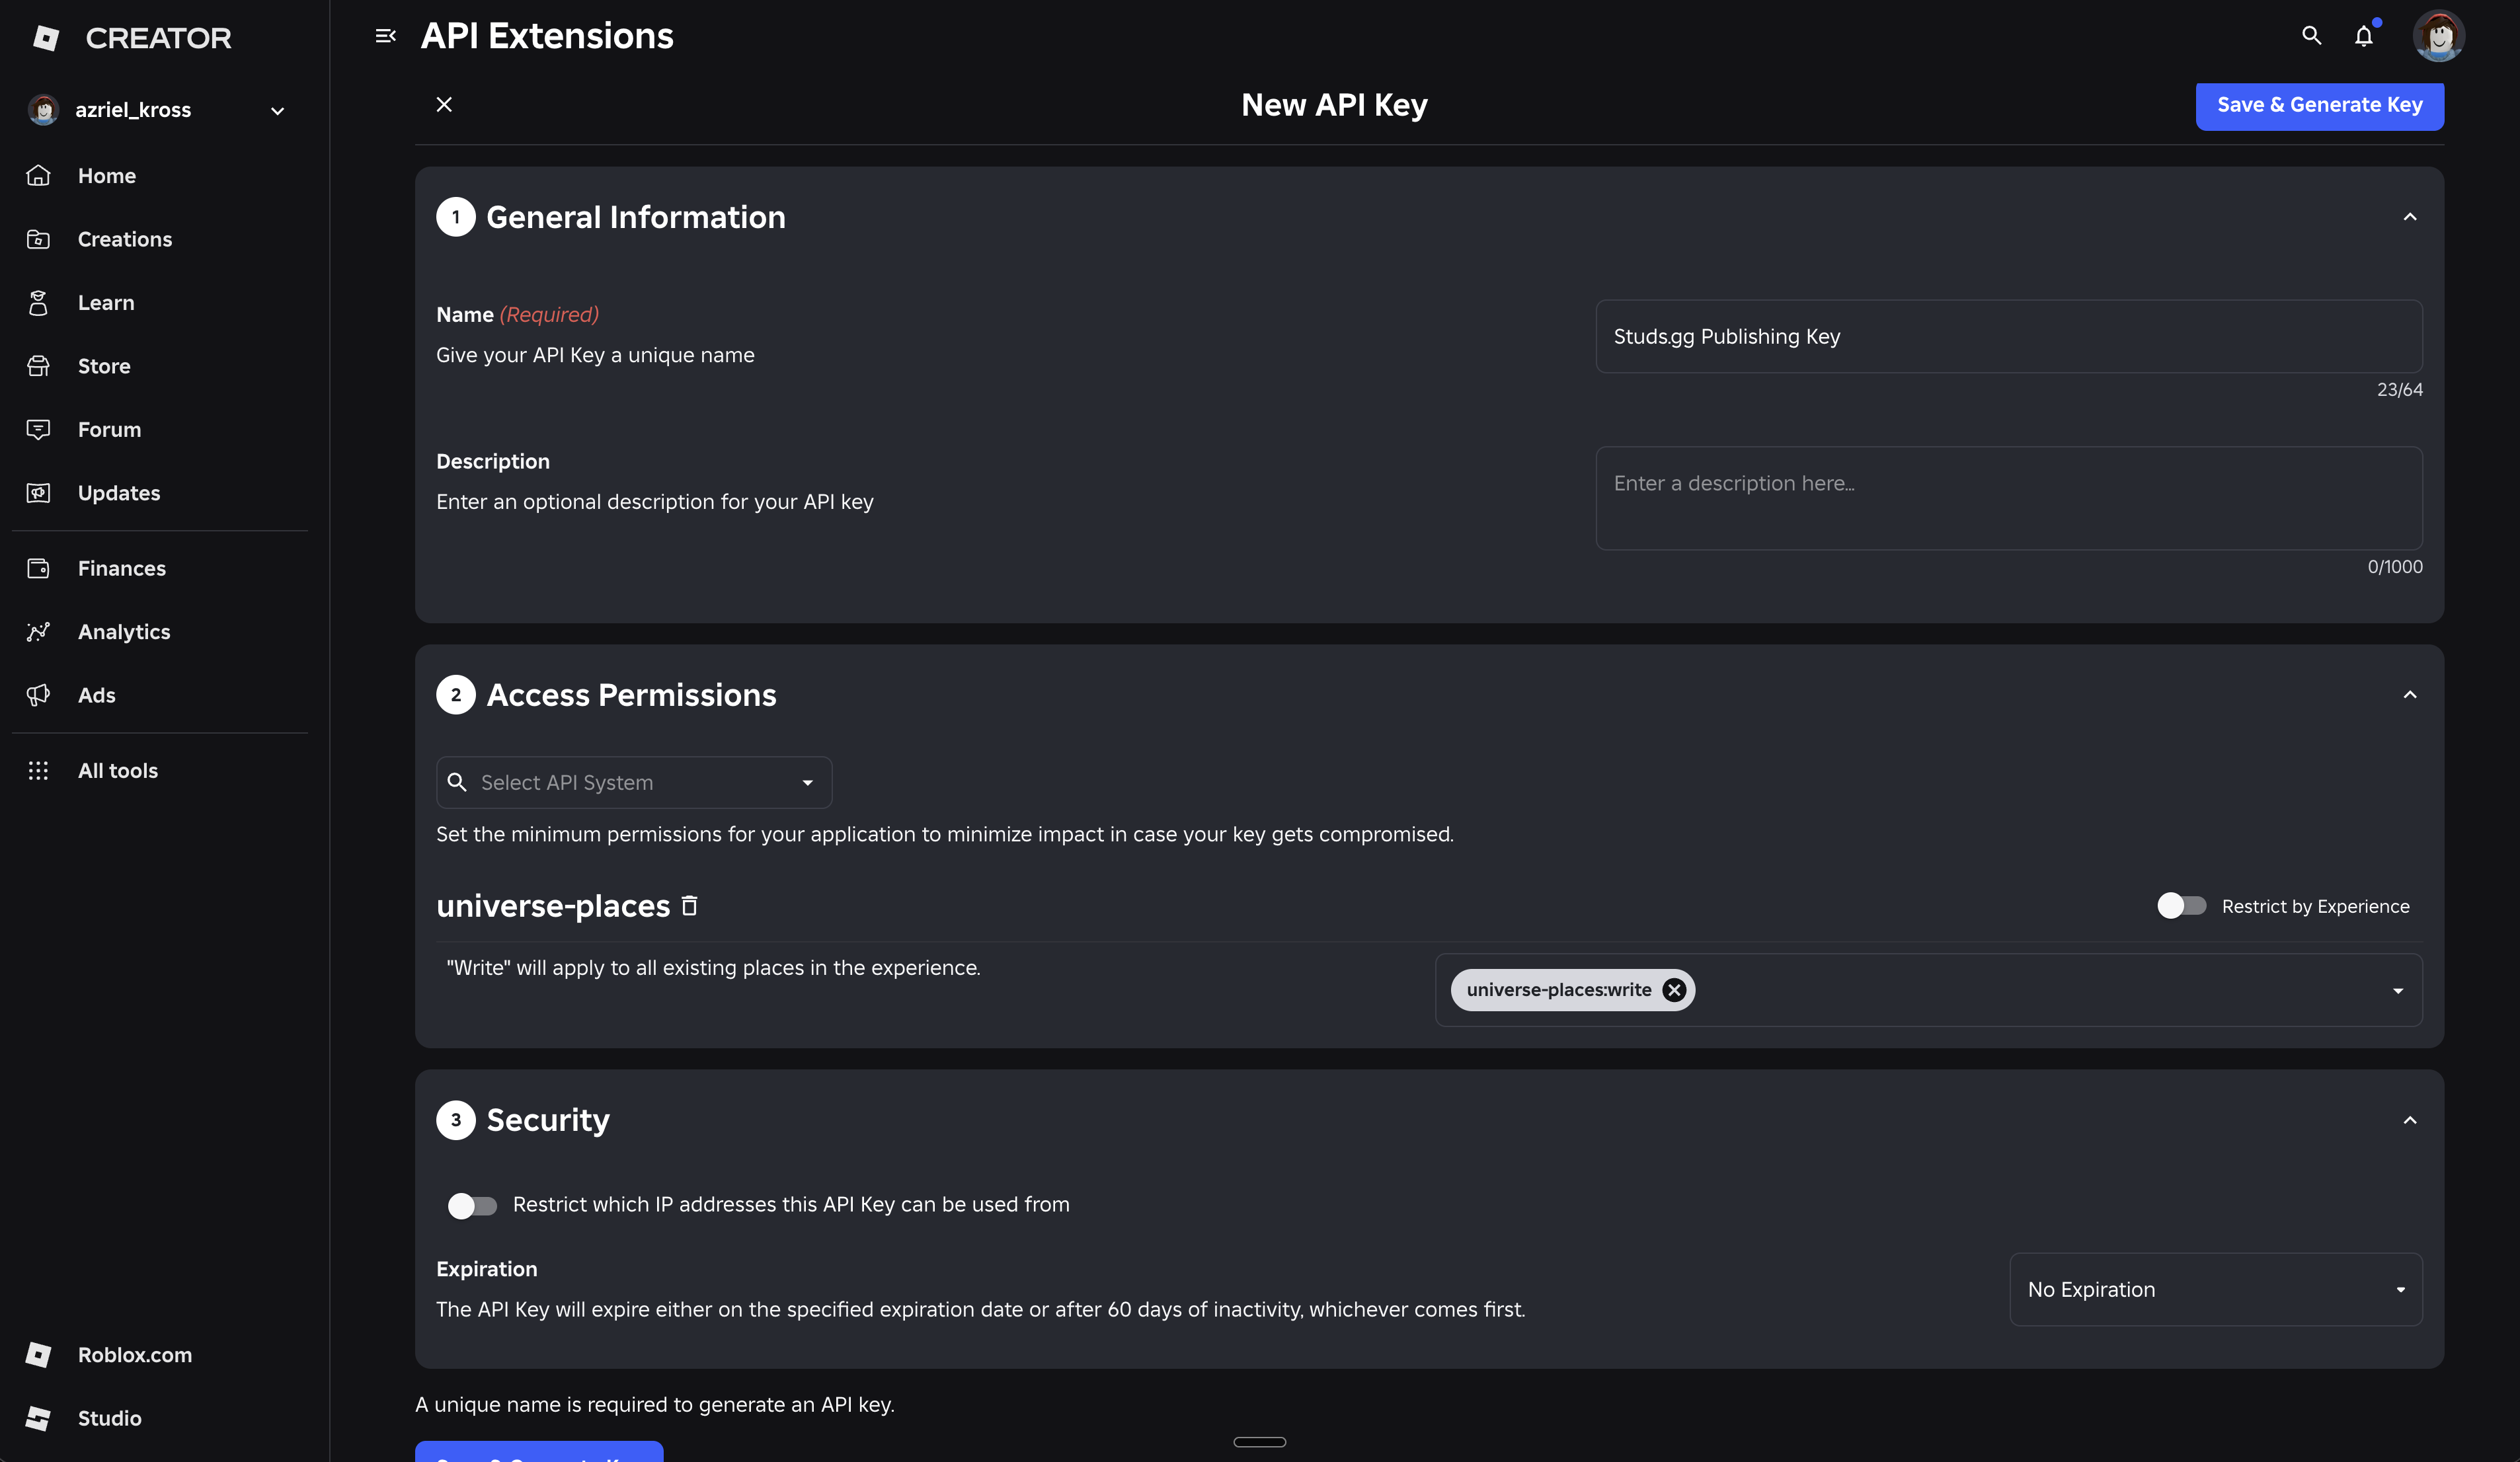Toggle IP address restriction switch

472,1205
